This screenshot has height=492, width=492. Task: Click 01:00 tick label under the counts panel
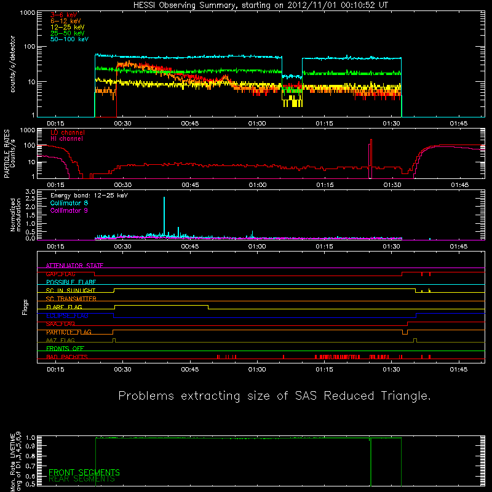(x=257, y=124)
